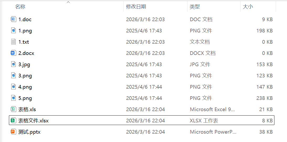Sort files by 名称 column header

coord(20,7)
